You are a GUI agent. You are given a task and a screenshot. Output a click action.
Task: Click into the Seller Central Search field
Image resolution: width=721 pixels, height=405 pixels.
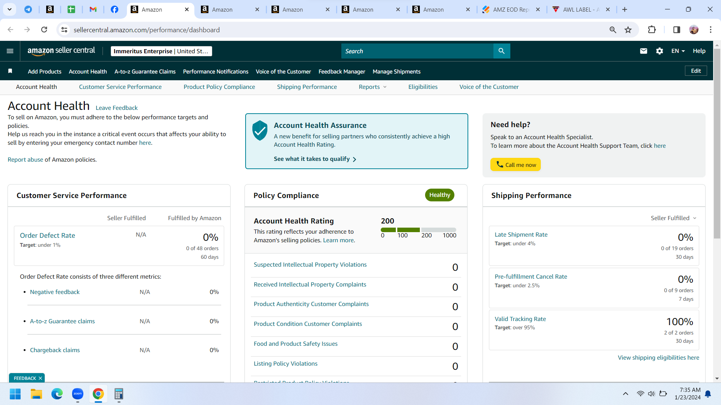417,51
